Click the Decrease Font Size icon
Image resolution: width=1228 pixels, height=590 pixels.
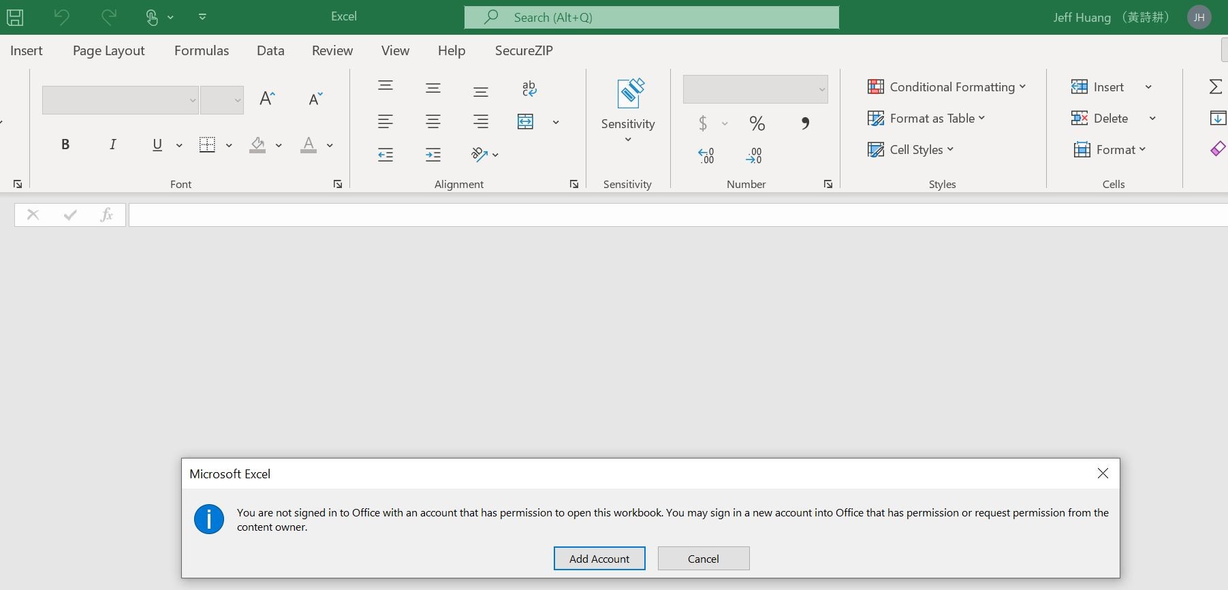315,99
